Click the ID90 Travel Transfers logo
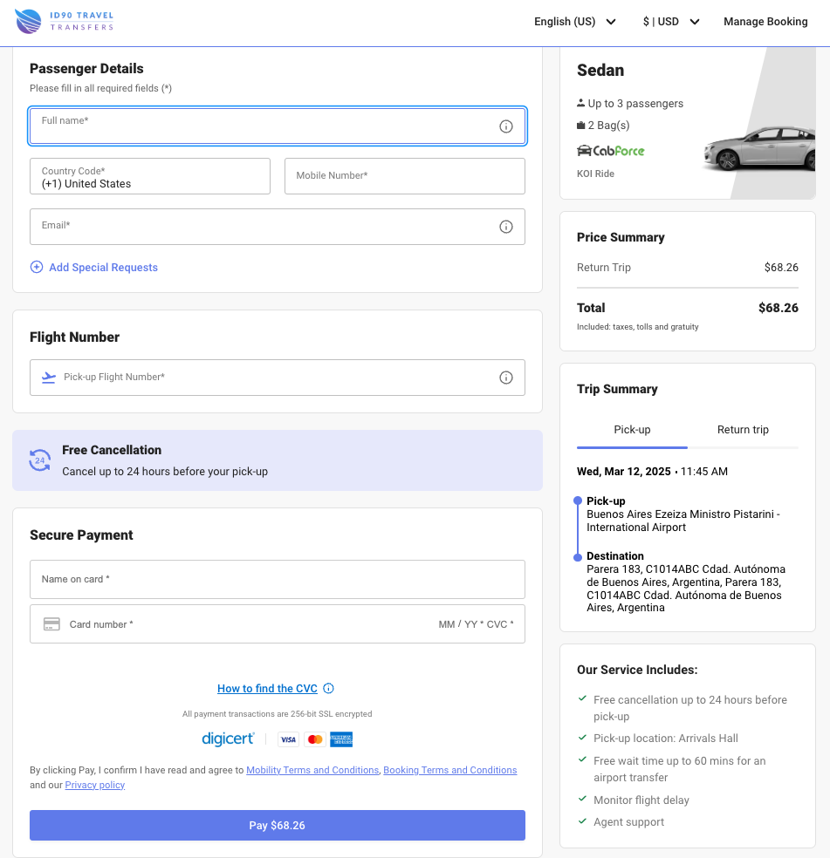This screenshot has width=830, height=858. (x=64, y=21)
